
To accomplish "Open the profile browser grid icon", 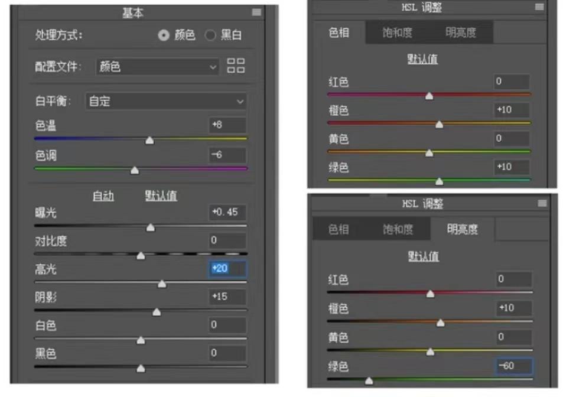I will (x=236, y=66).
